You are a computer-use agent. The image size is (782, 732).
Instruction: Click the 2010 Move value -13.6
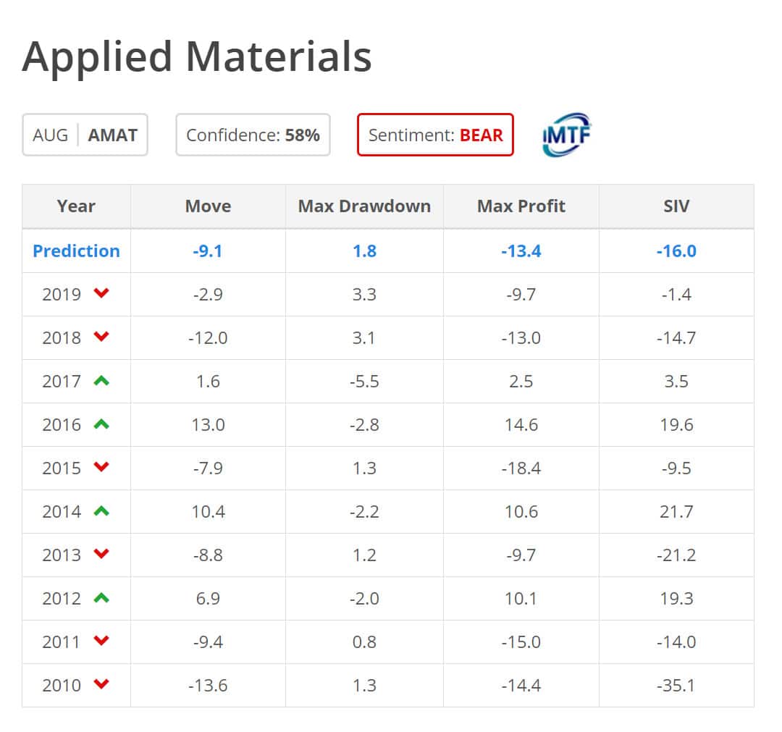pos(208,686)
